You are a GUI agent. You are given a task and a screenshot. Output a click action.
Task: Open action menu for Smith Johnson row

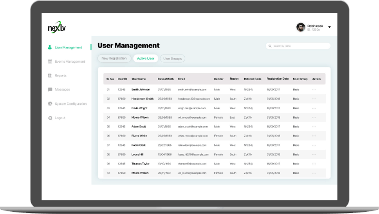[314, 89]
